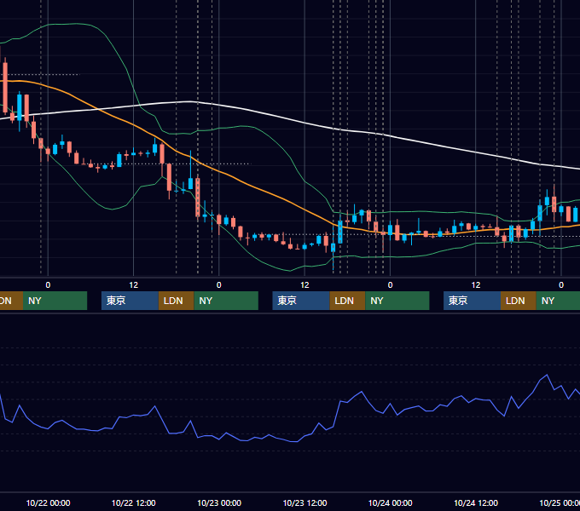Screen dimensions: 580x511
Task: Click the LDN session bar following 10/22 東京
Action: coord(176,301)
